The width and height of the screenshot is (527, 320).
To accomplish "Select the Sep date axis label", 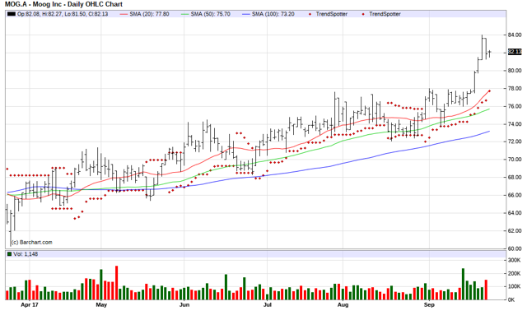I will [429, 305].
